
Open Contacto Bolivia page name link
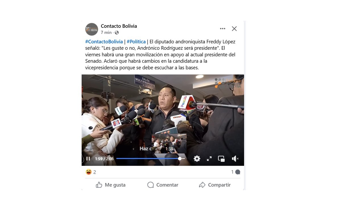pos(119,26)
